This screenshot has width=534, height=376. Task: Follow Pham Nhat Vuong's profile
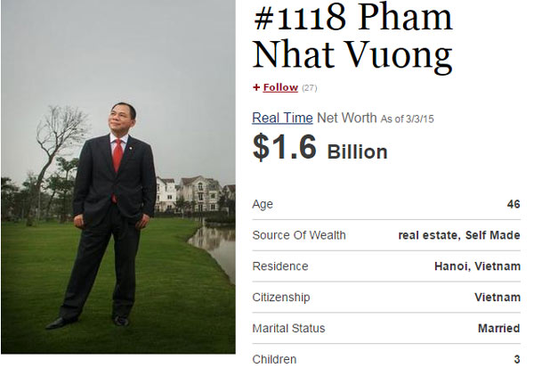280,87
